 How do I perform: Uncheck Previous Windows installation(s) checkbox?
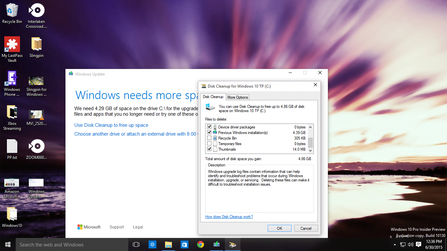click(x=209, y=133)
